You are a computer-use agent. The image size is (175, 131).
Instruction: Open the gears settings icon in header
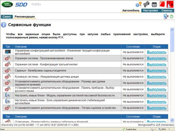pyautogui.click(x=138, y=4)
